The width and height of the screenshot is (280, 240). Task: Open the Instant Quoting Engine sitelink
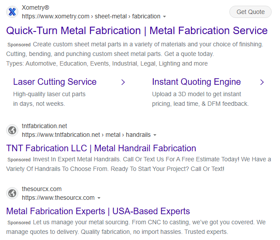(x=197, y=82)
